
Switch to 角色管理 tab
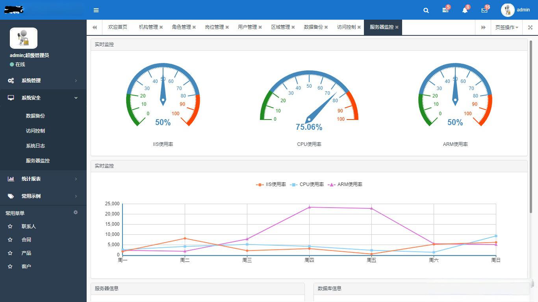tap(182, 27)
